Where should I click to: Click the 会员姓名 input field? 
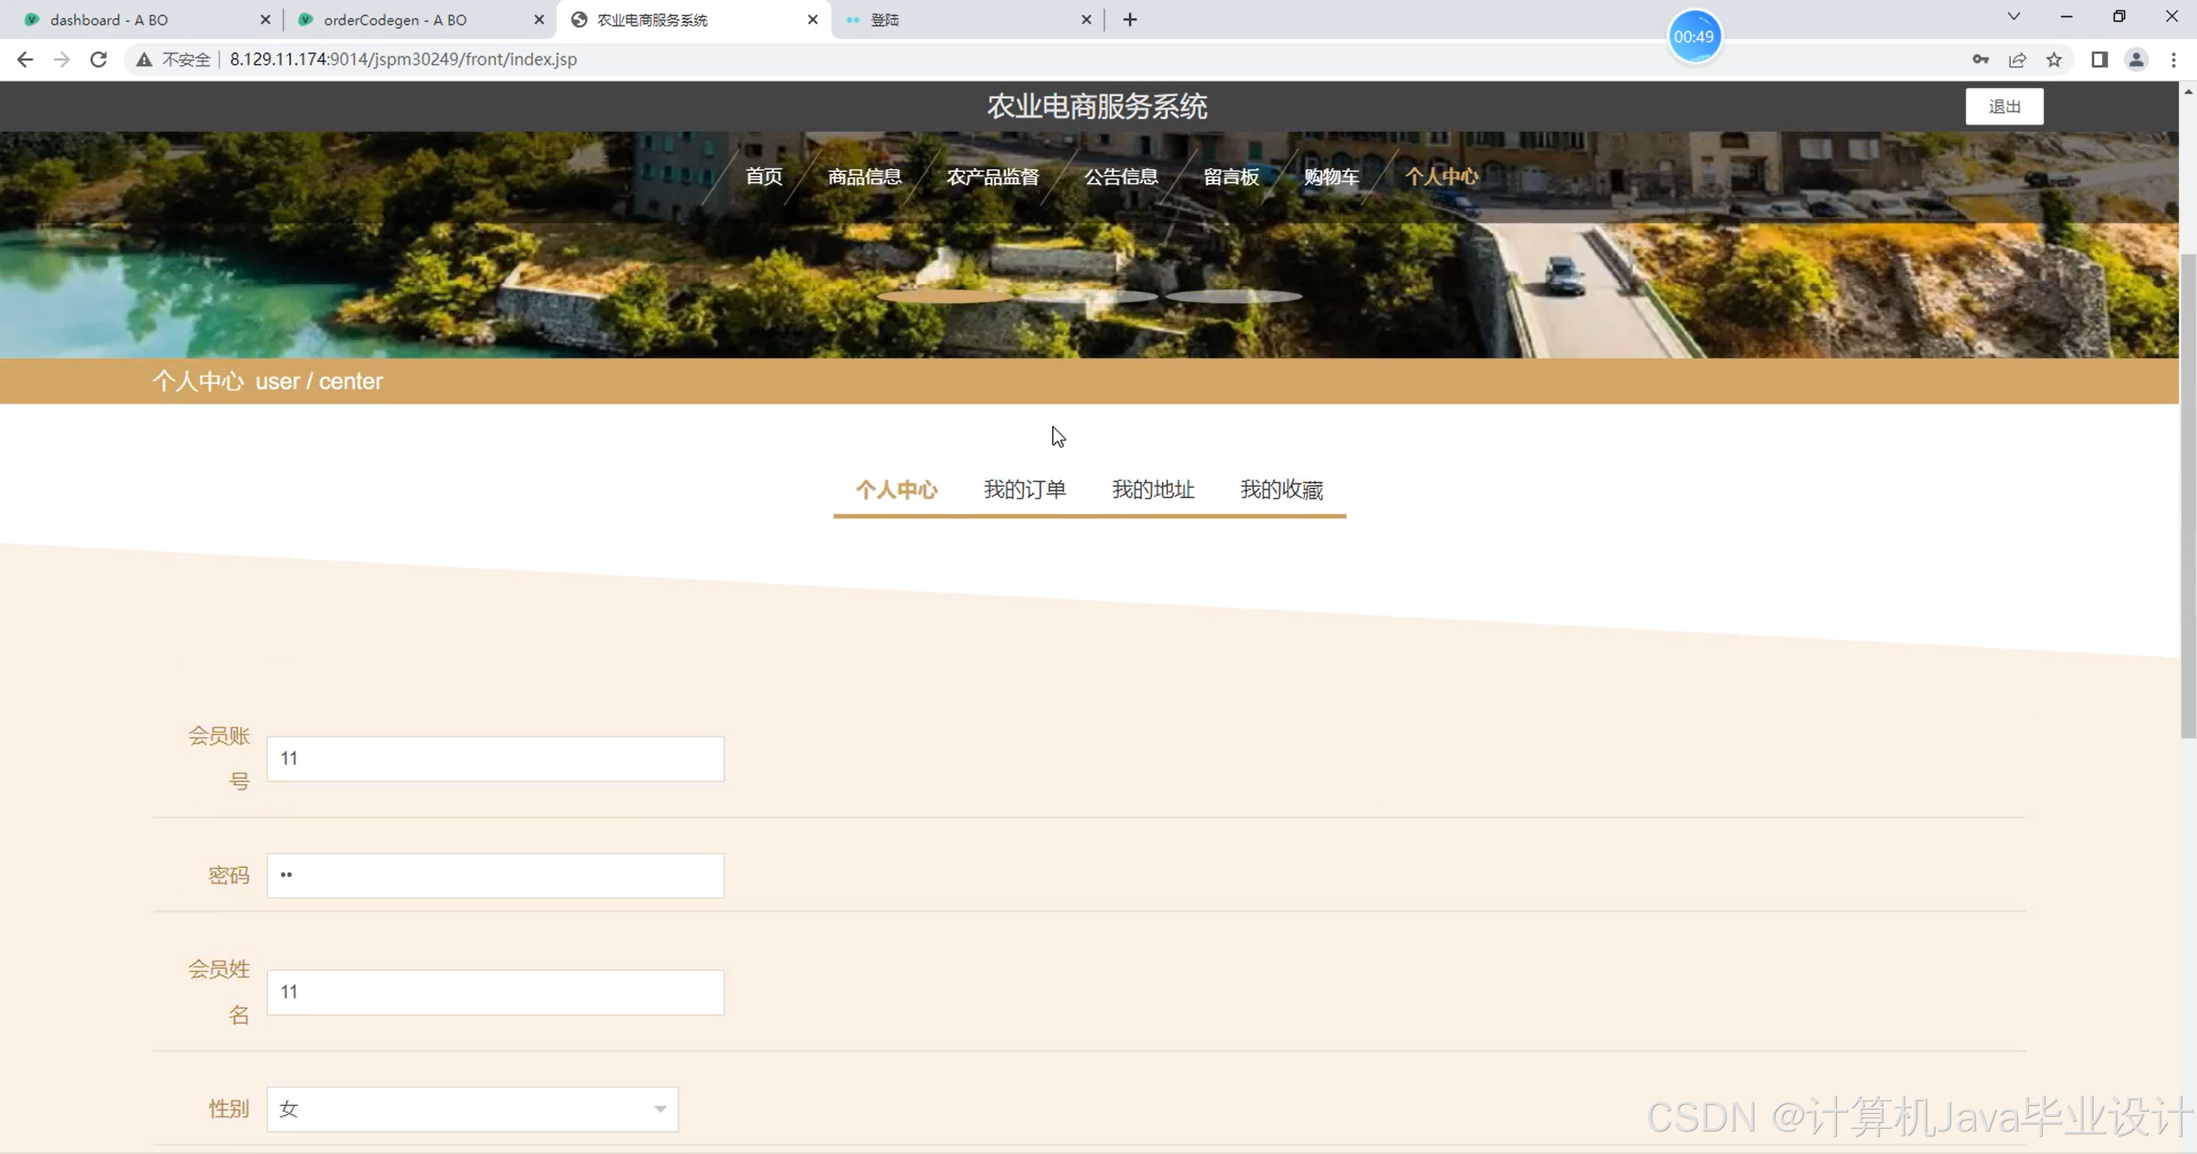click(495, 992)
